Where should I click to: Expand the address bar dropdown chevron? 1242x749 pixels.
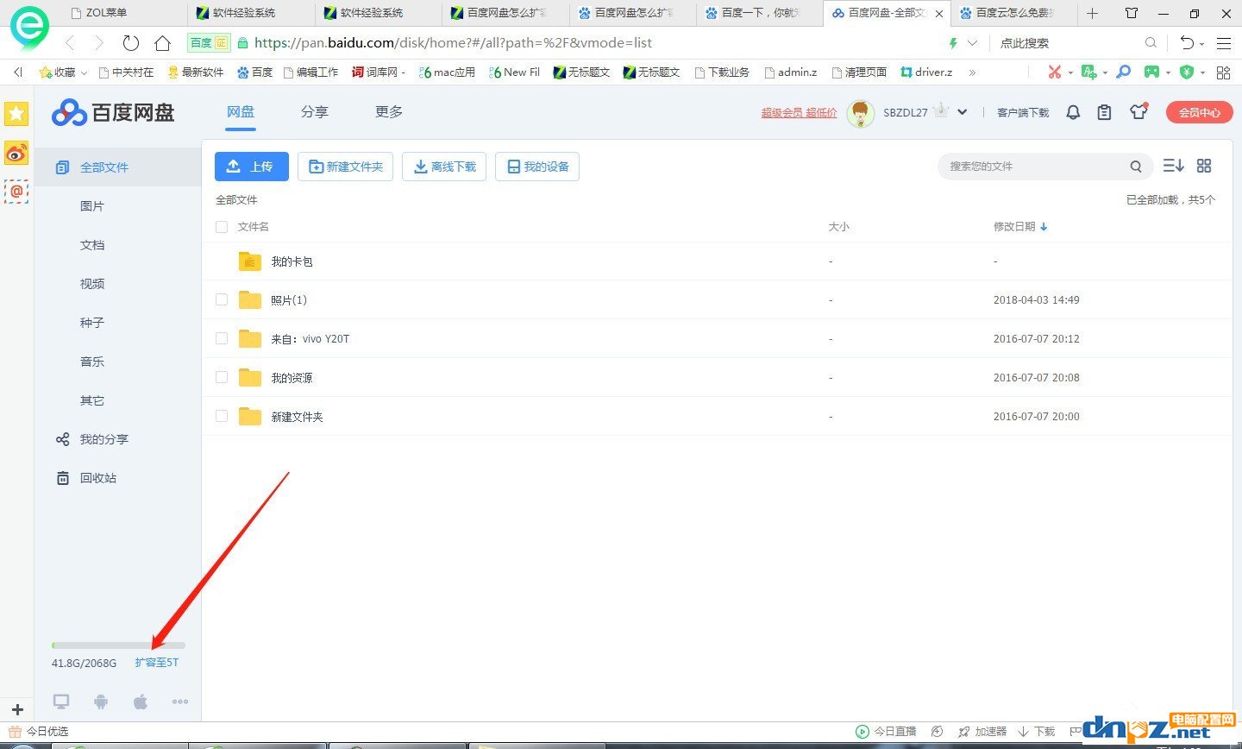click(973, 43)
